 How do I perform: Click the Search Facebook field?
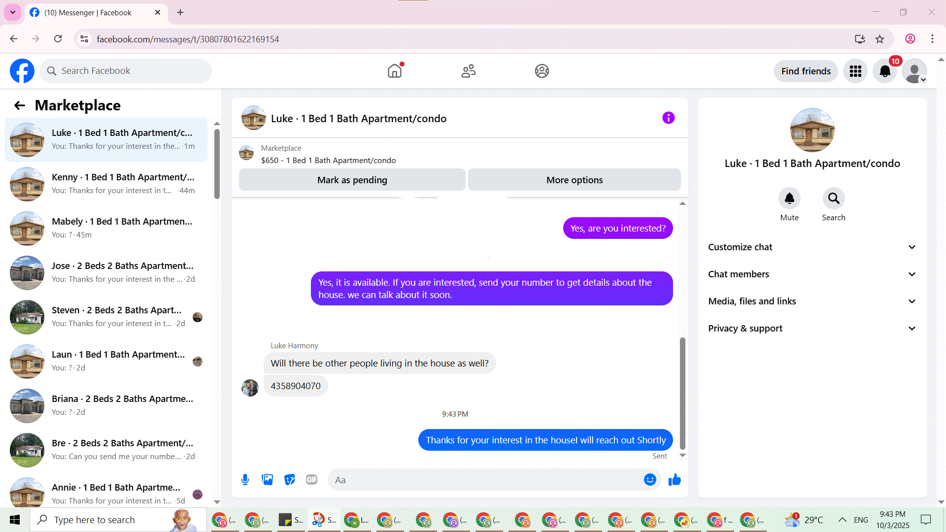(x=126, y=71)
